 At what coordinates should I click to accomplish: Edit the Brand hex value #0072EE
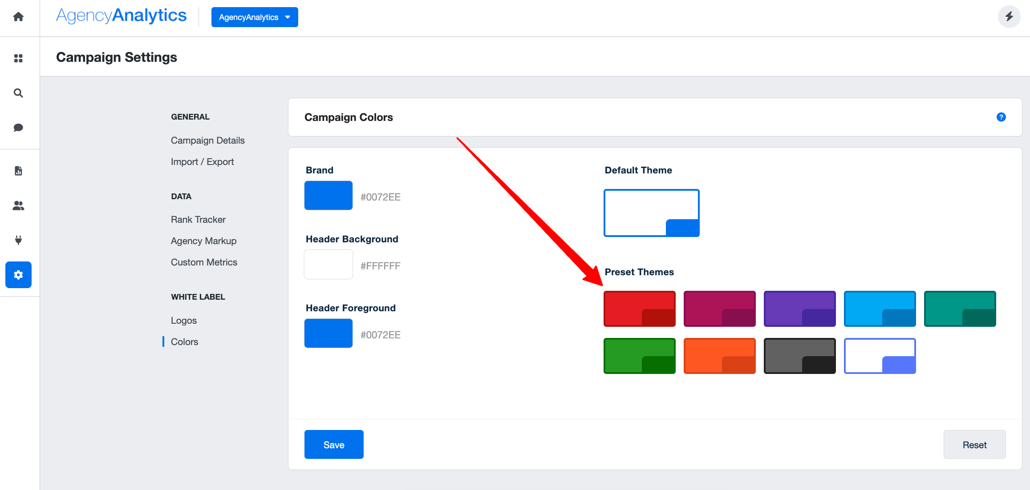(381, 197)
